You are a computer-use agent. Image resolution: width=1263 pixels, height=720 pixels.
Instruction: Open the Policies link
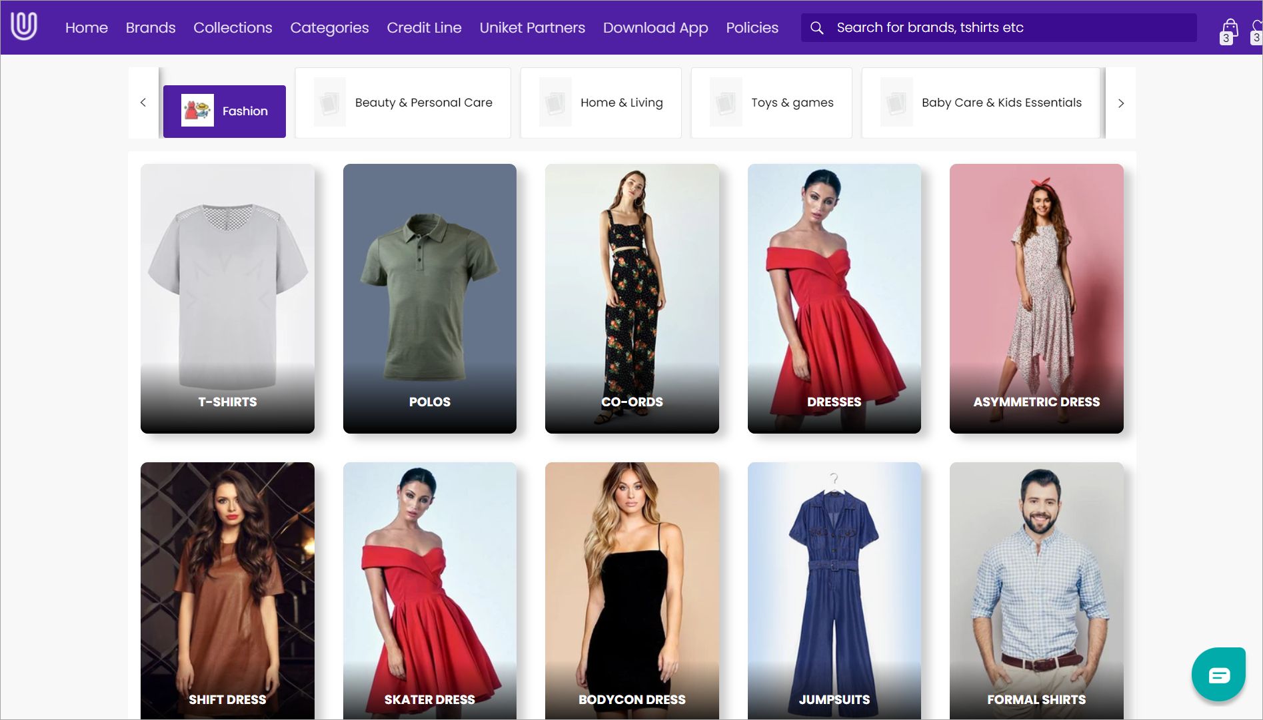coord(752,28)
